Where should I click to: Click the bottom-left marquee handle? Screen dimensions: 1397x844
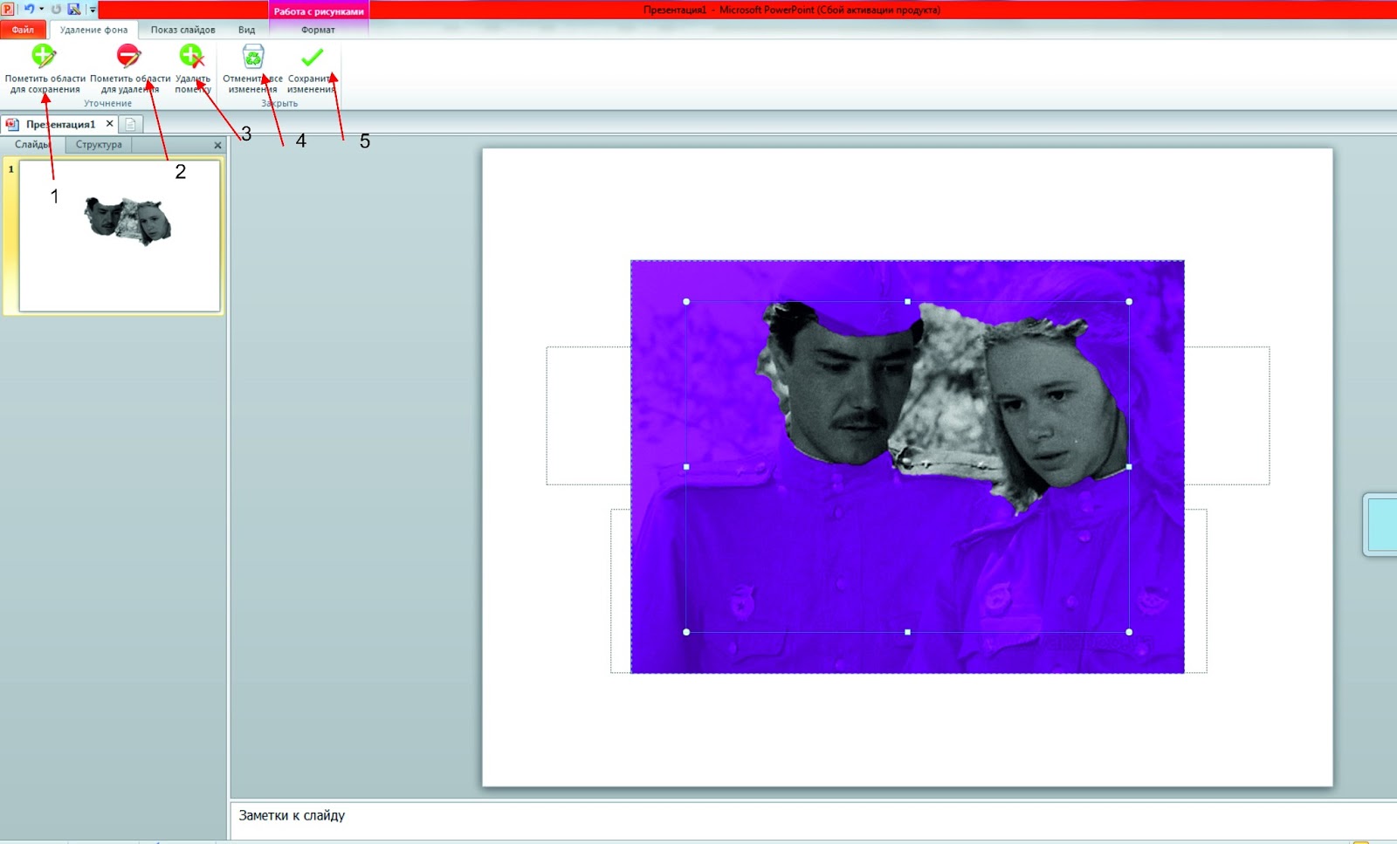point(686,632)
